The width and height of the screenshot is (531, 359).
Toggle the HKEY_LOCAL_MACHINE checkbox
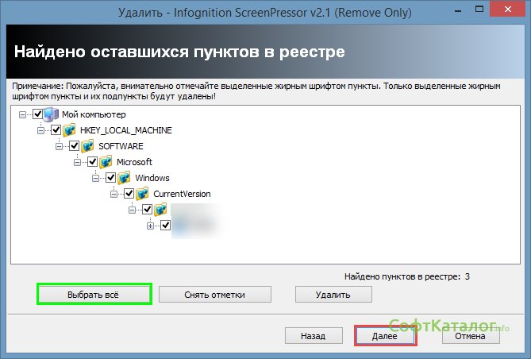pos(56,129)
